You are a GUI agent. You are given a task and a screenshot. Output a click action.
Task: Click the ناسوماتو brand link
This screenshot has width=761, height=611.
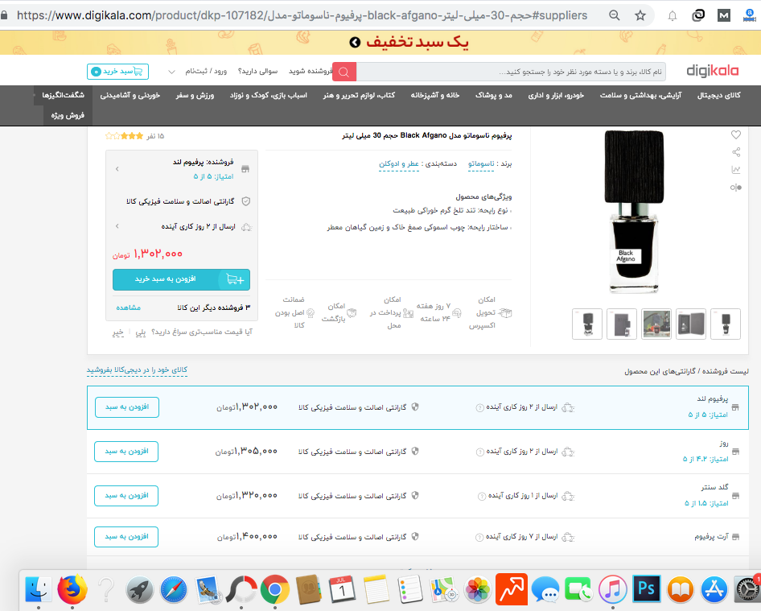[x=481, y=163]
